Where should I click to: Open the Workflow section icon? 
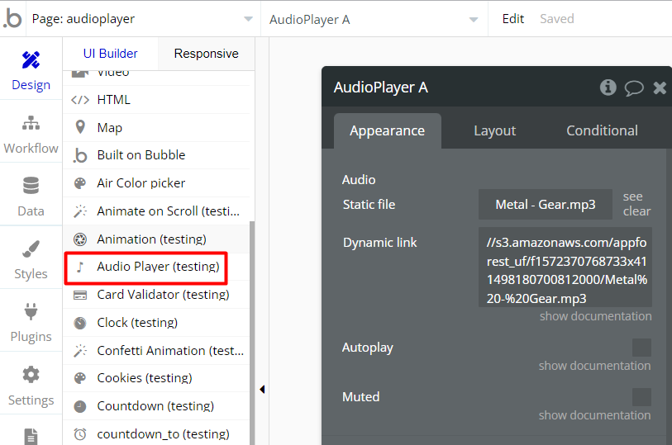click(31, 133)
